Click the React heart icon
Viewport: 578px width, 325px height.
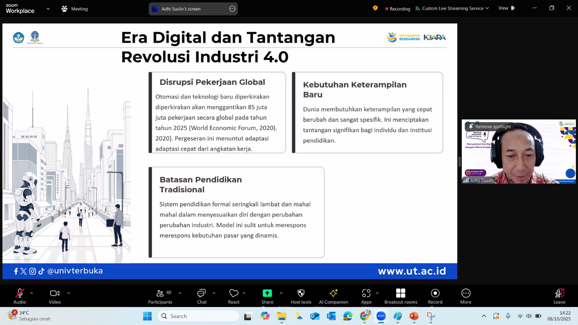click(234, 293)
